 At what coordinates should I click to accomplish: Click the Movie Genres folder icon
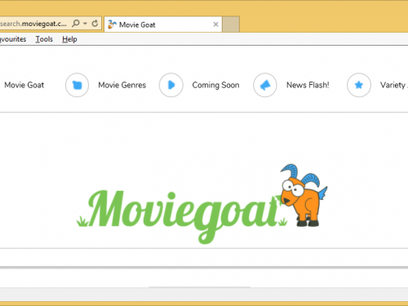pos(77,85)
